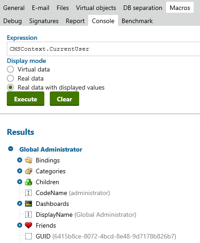
Task: Click the Bindings folder icon
Action: tap(29, 160)
